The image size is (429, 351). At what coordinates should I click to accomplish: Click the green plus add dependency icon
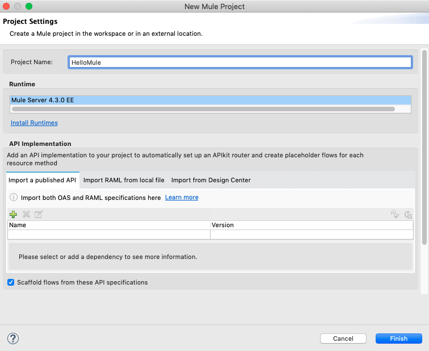click(14, 214)
